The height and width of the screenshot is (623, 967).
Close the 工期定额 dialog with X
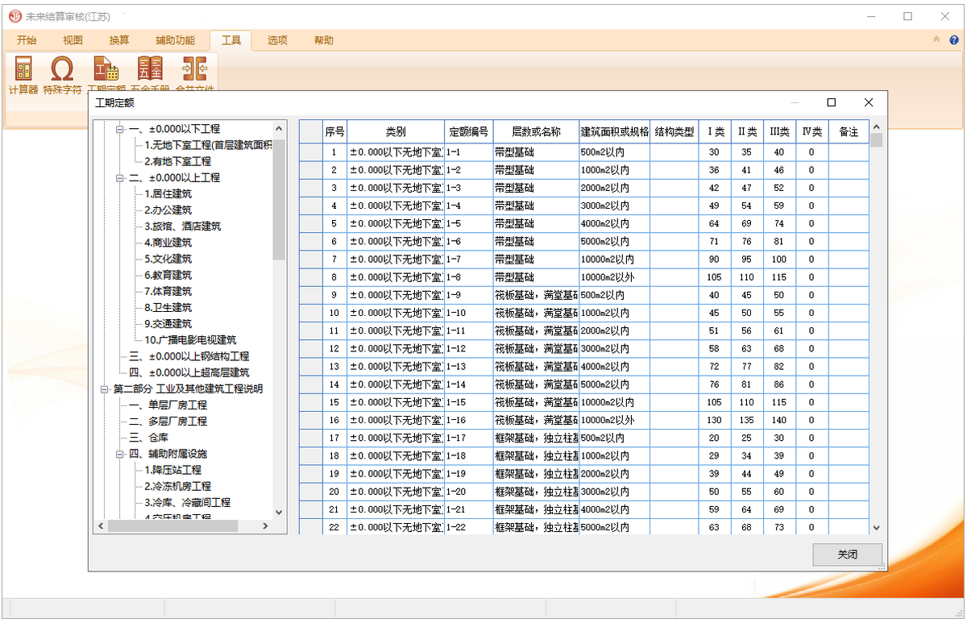(869, 102)
